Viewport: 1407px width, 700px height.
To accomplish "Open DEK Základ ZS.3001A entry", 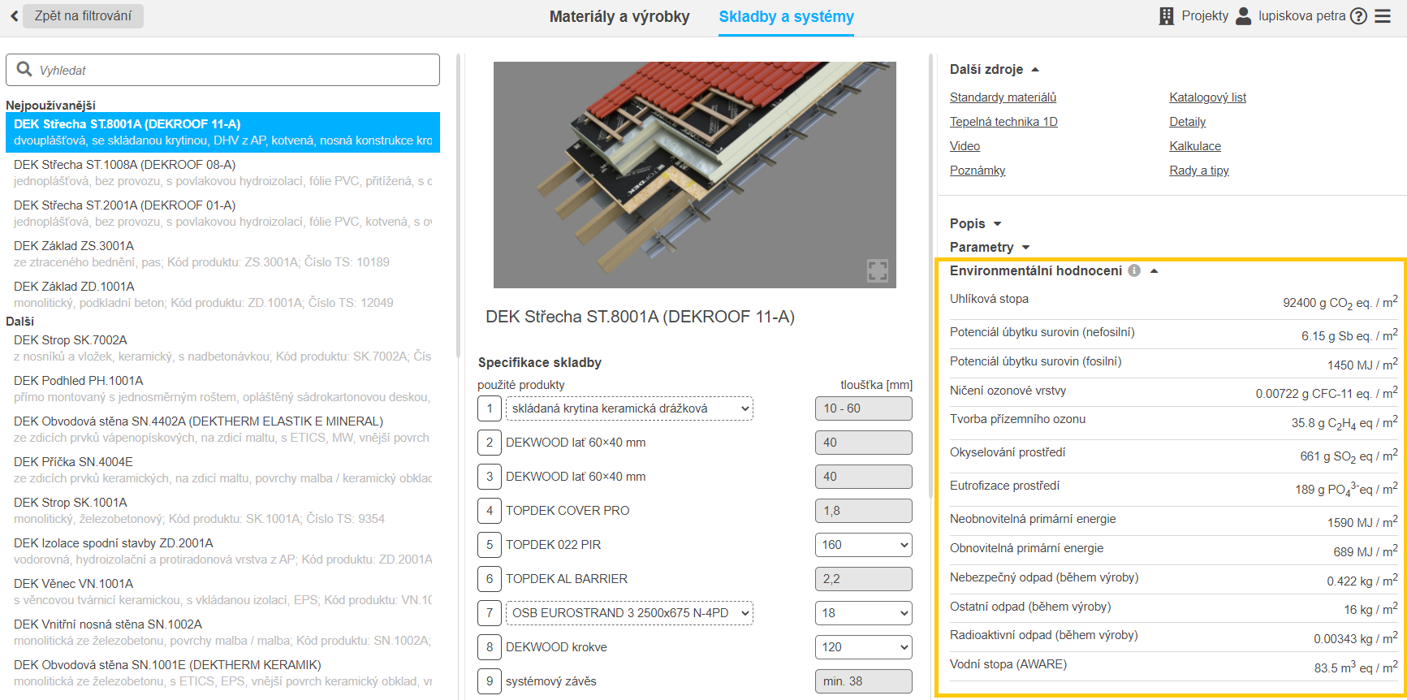I will pyautogui.click(x=222, y=253).
